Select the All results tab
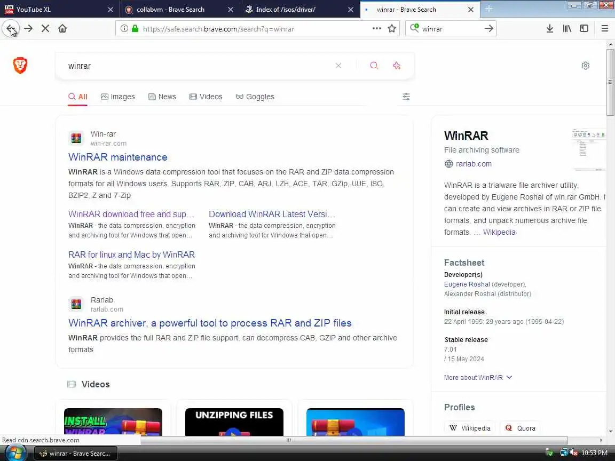 click(x=77, y=97)
